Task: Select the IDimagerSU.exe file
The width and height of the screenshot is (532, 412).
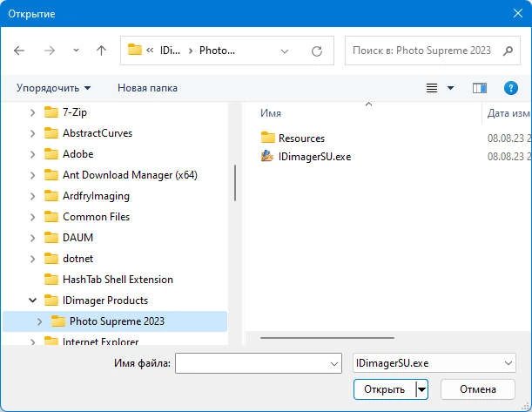Action: coord(314,157)
